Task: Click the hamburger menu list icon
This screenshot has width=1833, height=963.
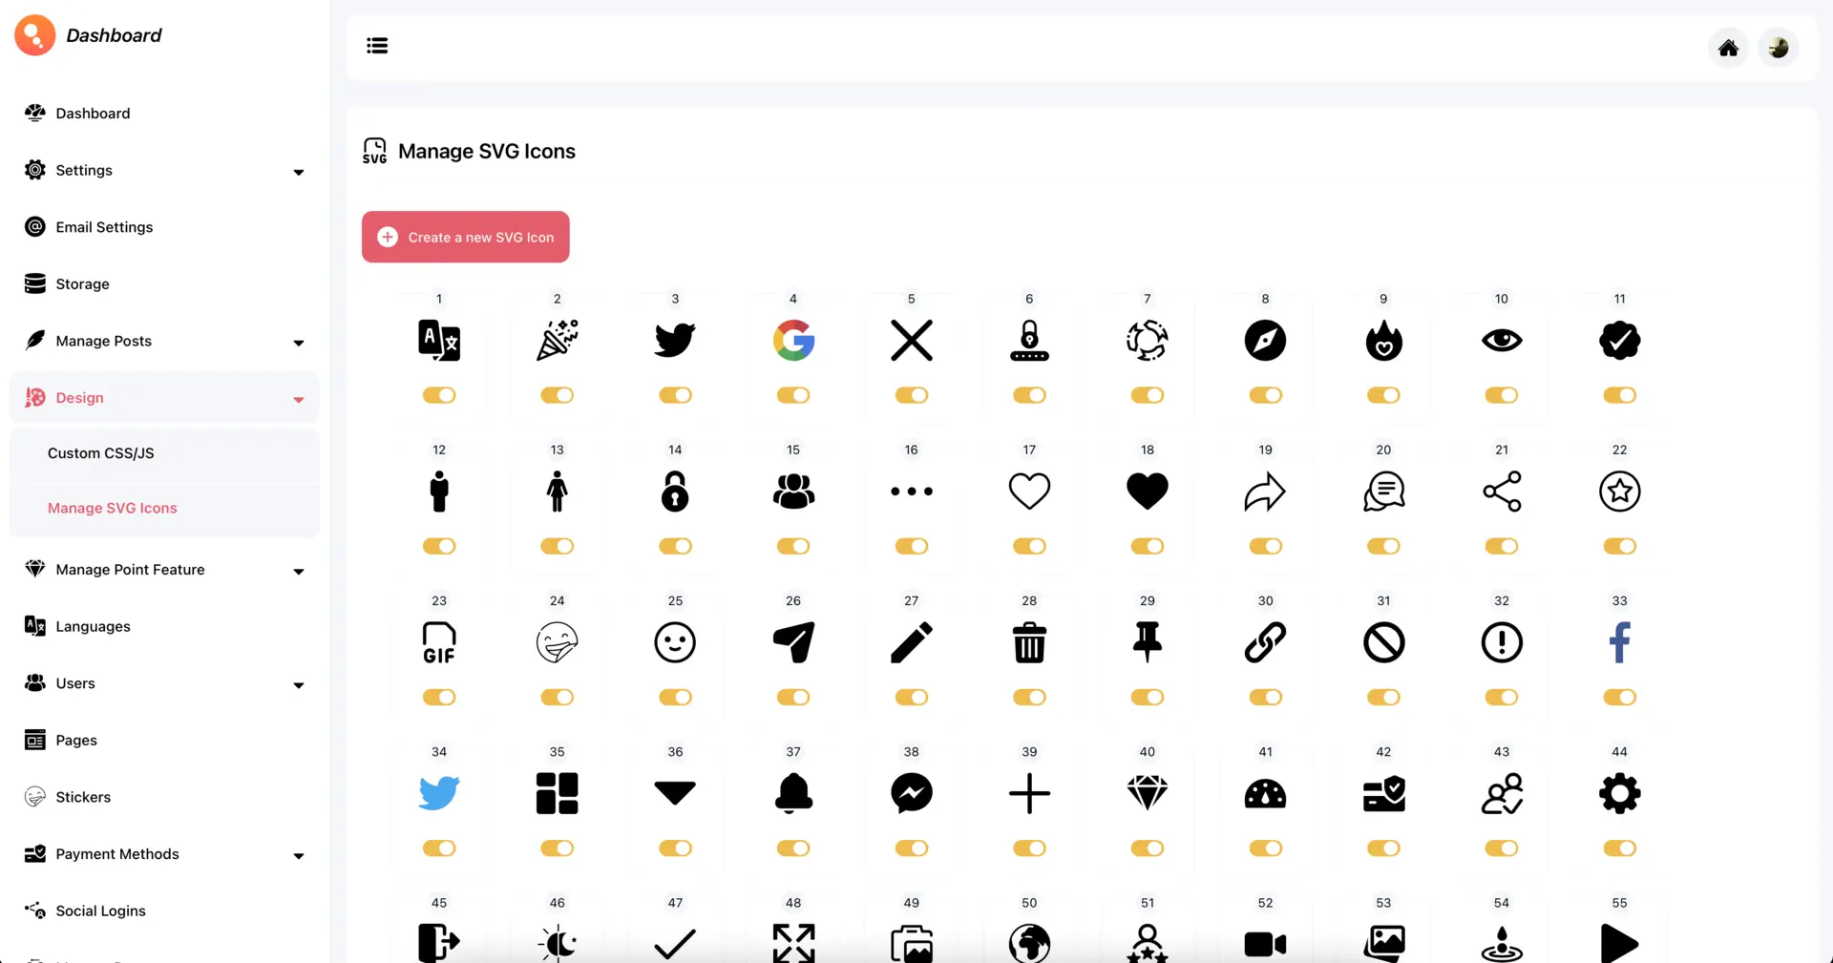Action: (x=377, y=45)
